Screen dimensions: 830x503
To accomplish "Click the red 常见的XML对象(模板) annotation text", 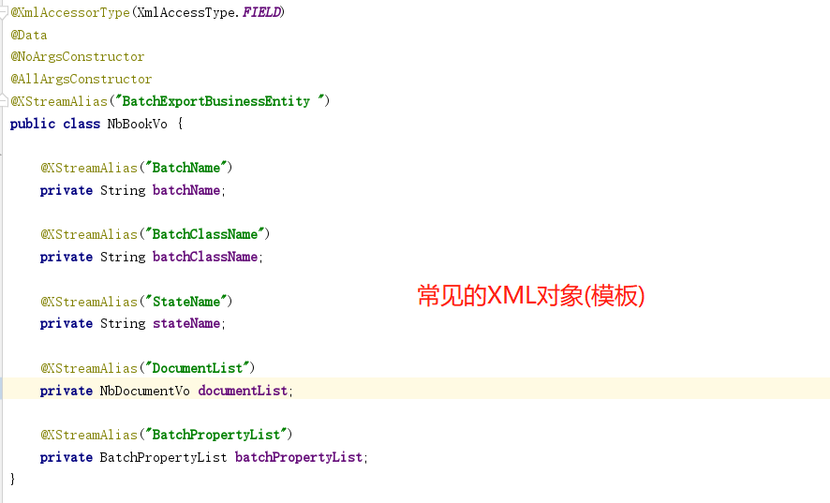I will click(x=531, y=295).
